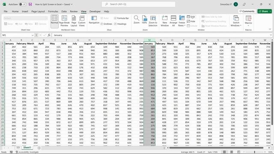Click the Excel app icon in title bar
274x154 pixels.
[x=4, y=4]
